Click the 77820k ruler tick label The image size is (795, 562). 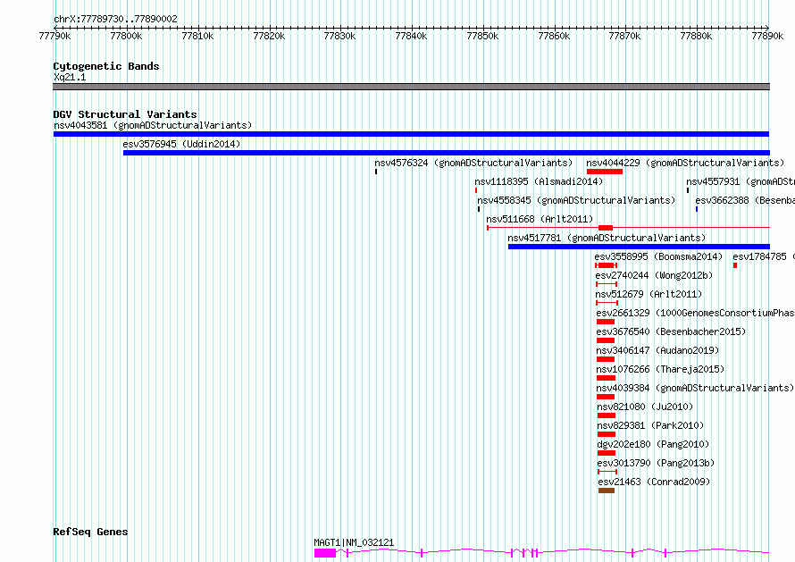[x=269, y=37]
